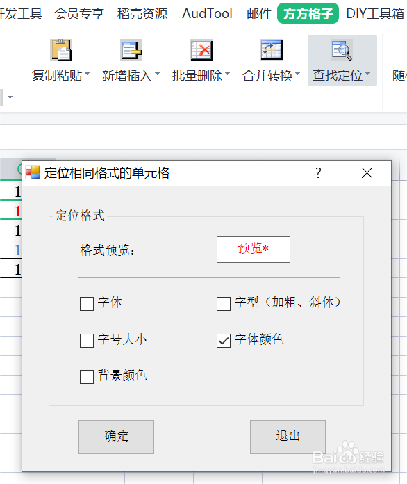407x484 pixels.
Task: Click the 查找定位 magnifier icon
Action: pos(342,50)
